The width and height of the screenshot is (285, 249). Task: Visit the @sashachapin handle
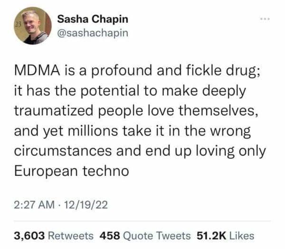click(92, 34)
